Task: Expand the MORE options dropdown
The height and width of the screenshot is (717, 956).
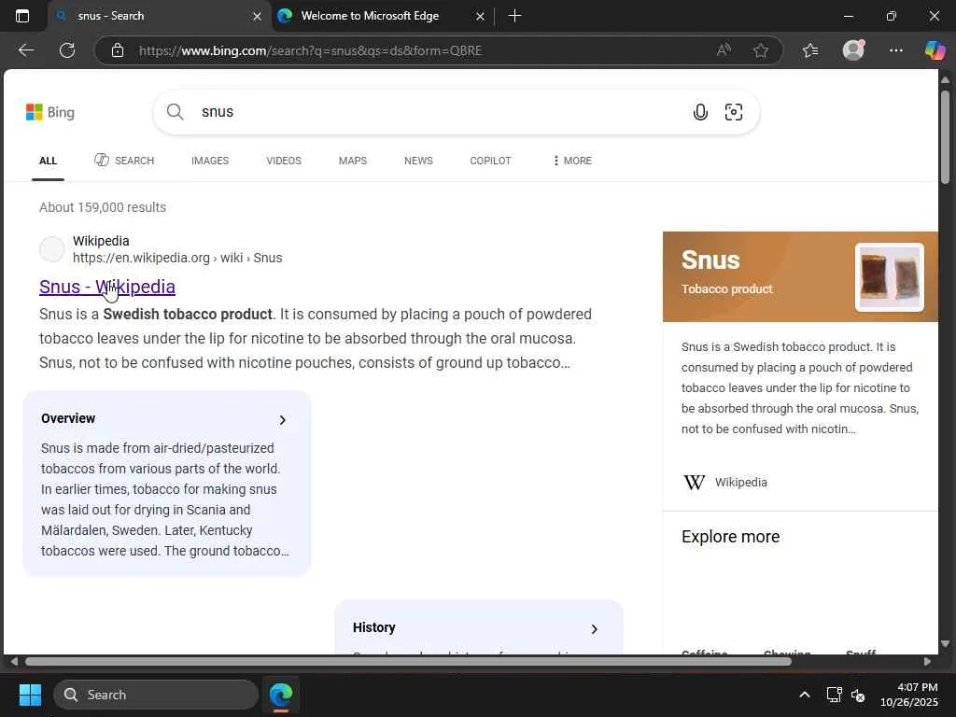Action: pyautogui.click(x=572, y=161)
